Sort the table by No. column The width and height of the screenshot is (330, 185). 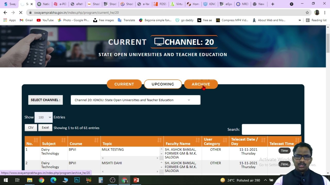point(32,142)
